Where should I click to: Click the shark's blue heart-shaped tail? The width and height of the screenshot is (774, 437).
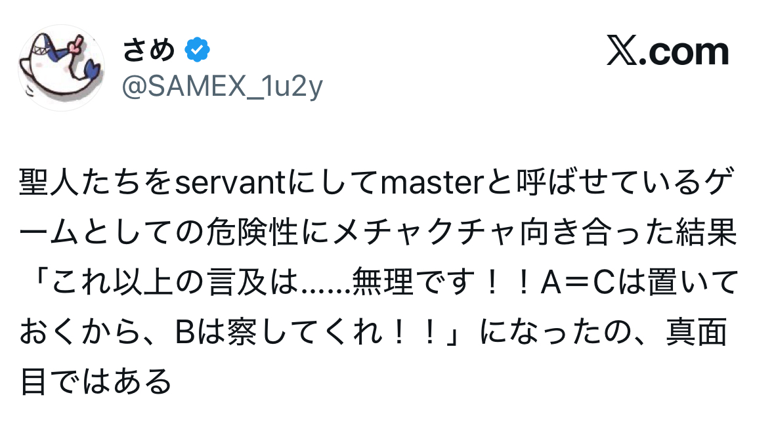click(91, 70)
